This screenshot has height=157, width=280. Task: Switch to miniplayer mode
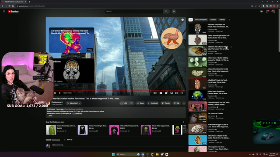[171, 93]
